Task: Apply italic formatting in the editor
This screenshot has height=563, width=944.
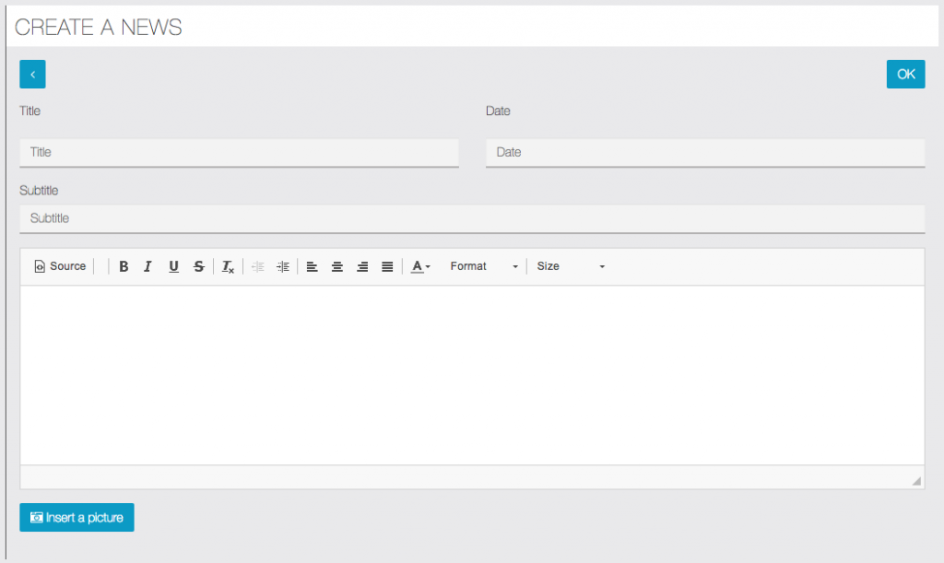Action: click(147, 266)
